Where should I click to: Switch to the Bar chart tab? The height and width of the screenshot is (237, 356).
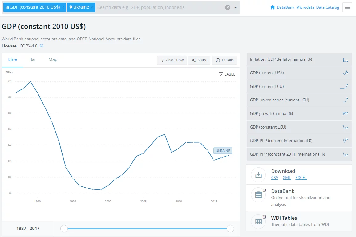(x=33, y=59)
